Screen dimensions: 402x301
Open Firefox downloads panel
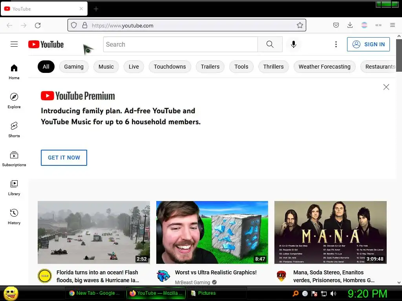(x=350, y=25)
